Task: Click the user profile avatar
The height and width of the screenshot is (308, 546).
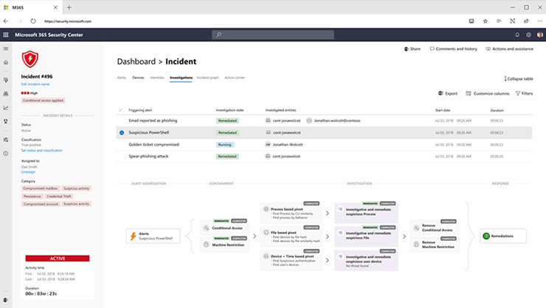Action: 539,35
